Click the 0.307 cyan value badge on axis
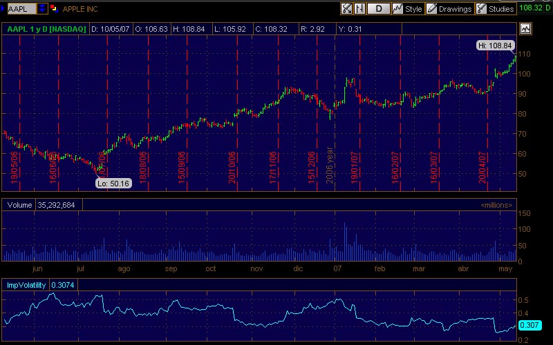 (529, 325)
